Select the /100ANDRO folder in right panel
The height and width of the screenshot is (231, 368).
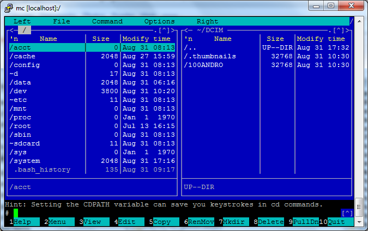267,65
